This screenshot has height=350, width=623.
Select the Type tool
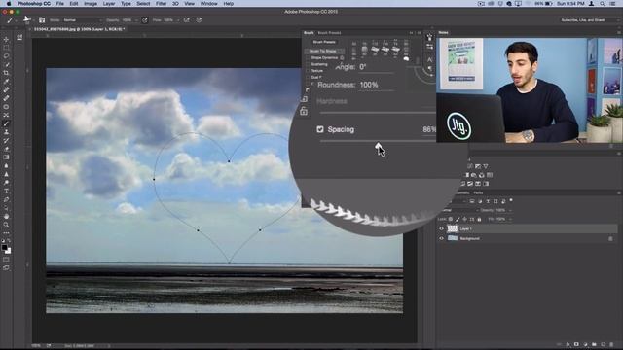tap(6, 191)
